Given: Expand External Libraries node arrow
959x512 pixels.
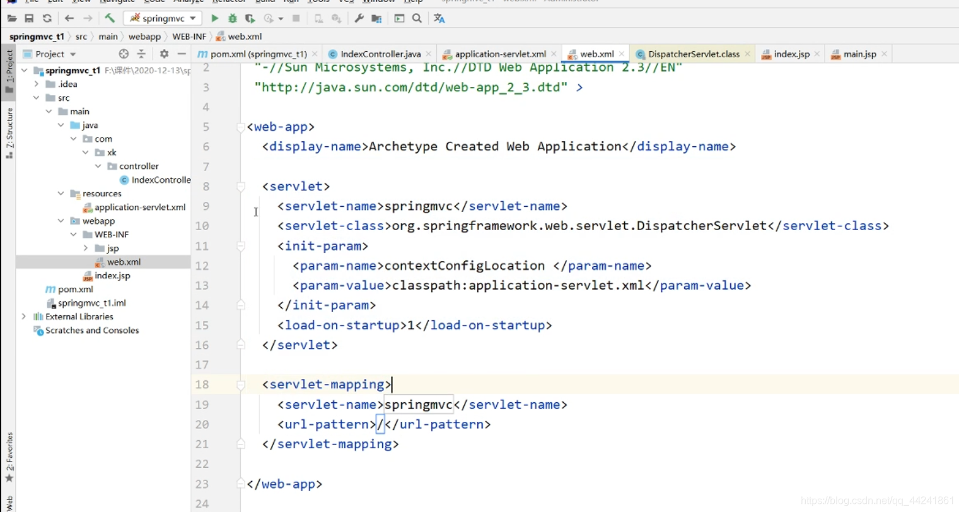Looking at the screenshot, I should tap(24, 317).
